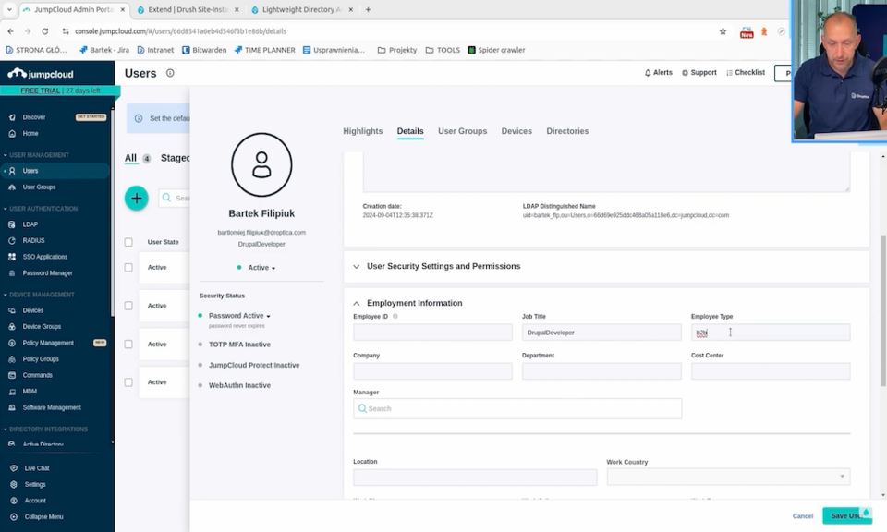Screen dimensions: 887x532
Task: Open the Checklist
Action: (x=746, y=72)
